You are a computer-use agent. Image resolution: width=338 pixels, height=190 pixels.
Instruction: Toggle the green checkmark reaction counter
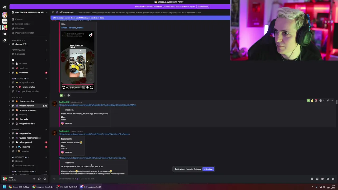[62, 95]
